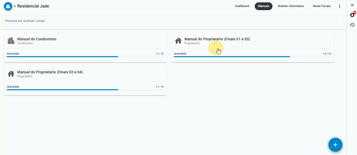The height and width of the screenshot is (155, 357).
Task: Open Manual do Condomínio title
Action: (37, 39)
